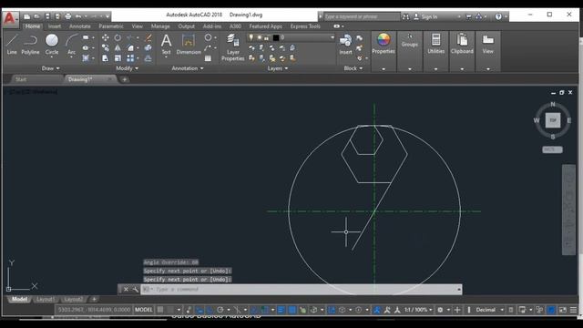Switch to the Parametric ribbon tab
The height and width of the screenshot is (328, 583).
click(x=111, y=26)
